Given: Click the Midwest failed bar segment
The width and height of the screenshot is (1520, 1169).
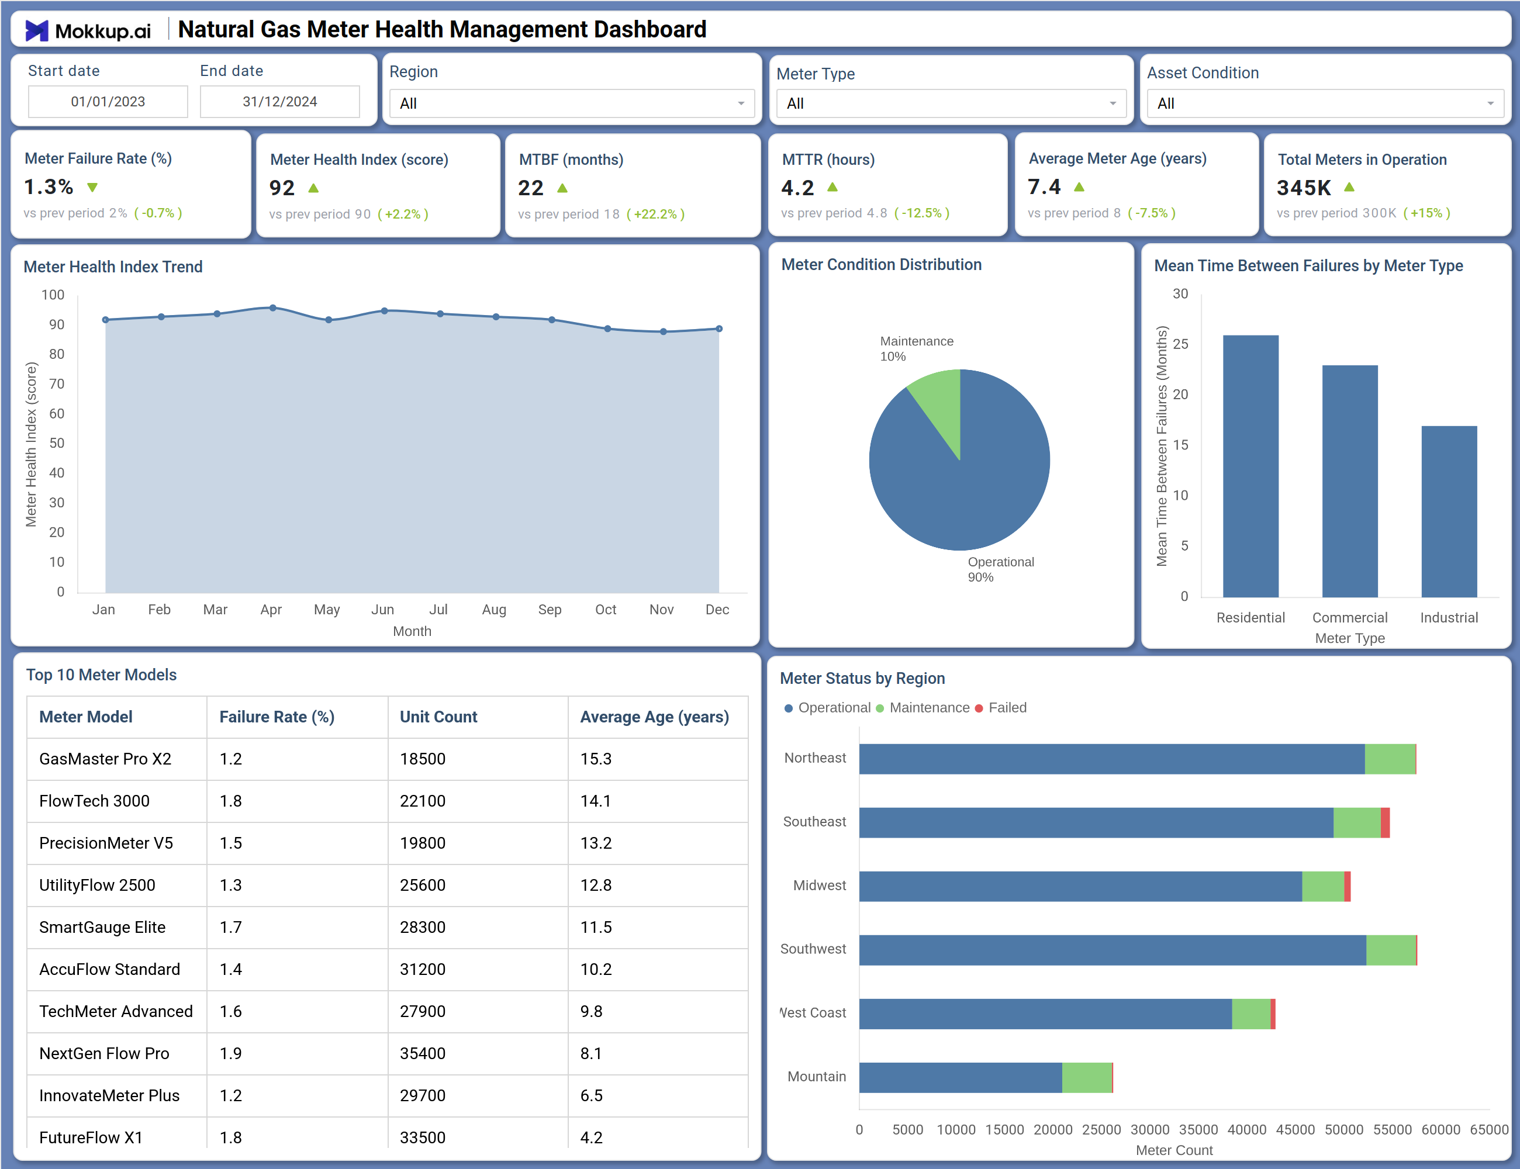Looking at the screenshot, I should tap(1348, 887).
